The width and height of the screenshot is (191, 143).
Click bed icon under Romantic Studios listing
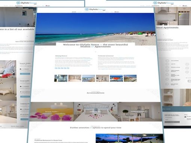coord(21,69)
